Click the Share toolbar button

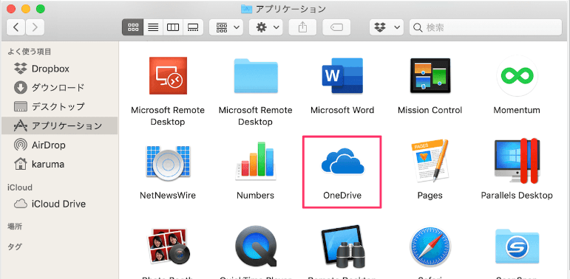tap(302, 27)
